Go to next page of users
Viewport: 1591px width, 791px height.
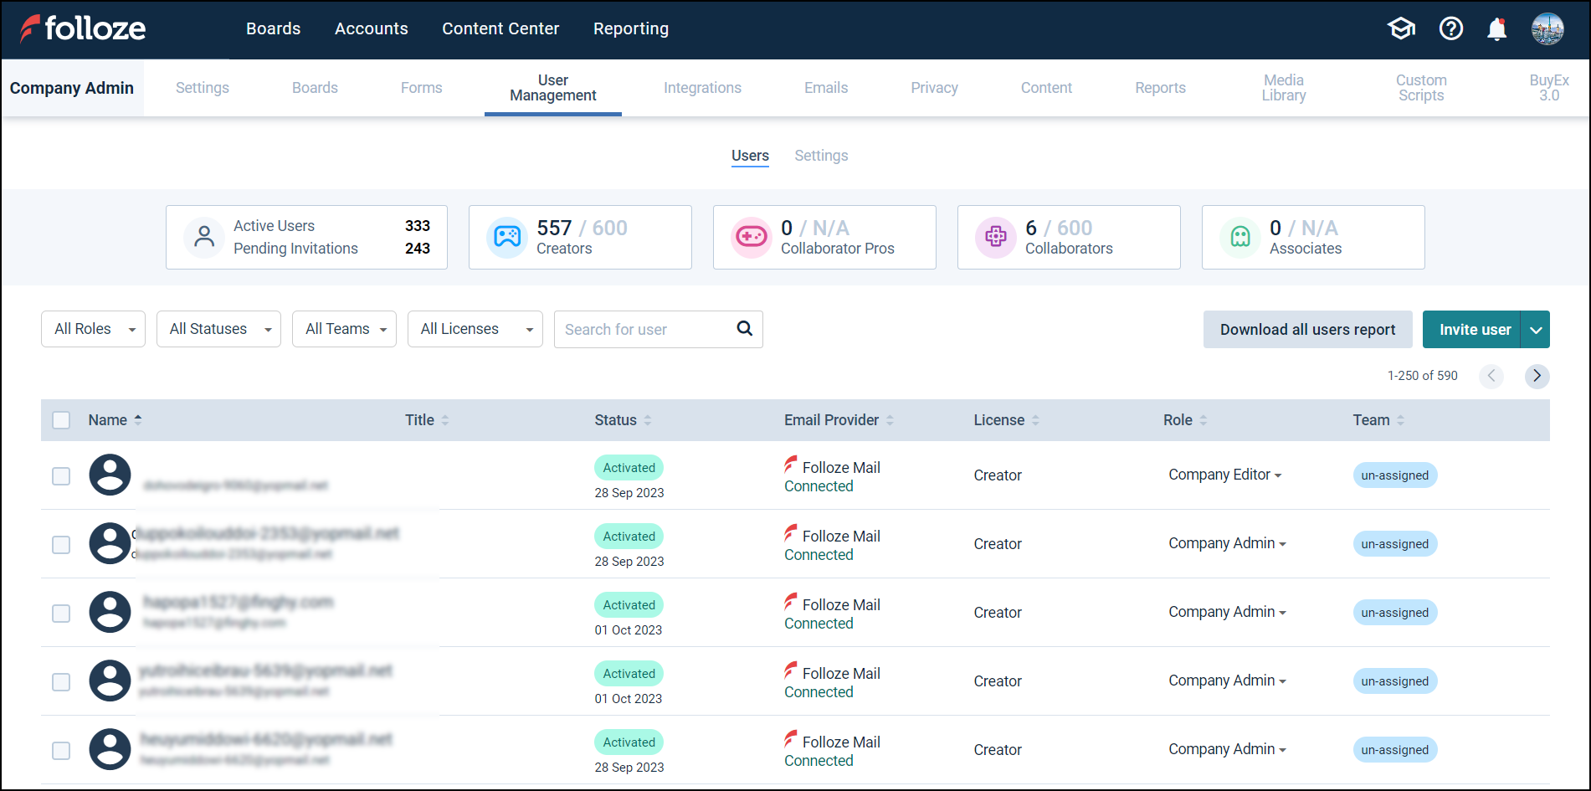[1537, 376]
